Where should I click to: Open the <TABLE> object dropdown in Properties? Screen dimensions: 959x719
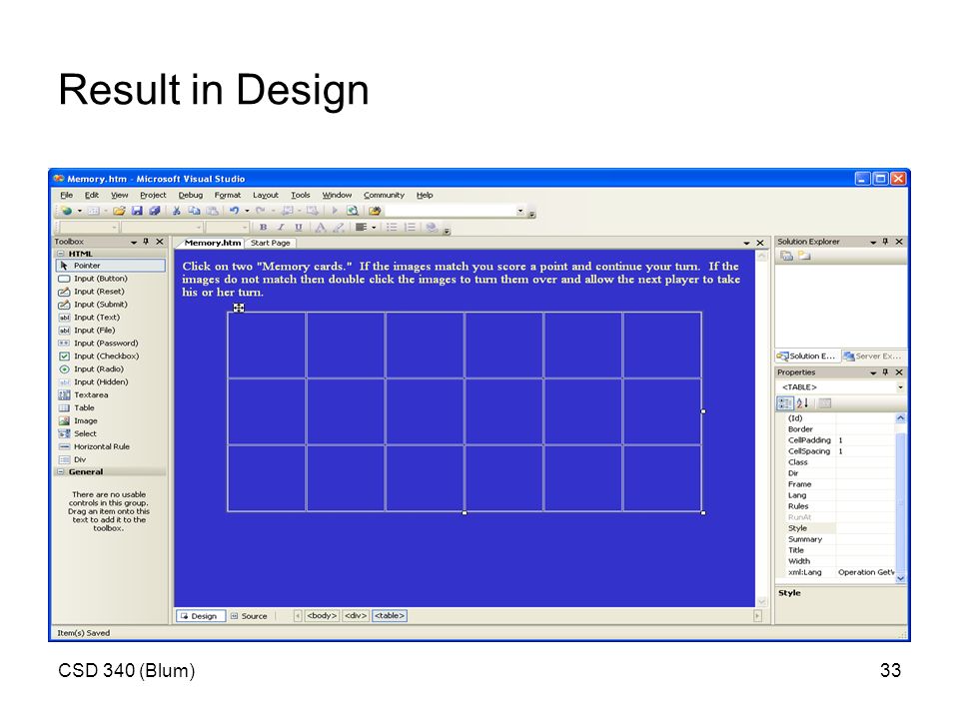click(900, 387)
